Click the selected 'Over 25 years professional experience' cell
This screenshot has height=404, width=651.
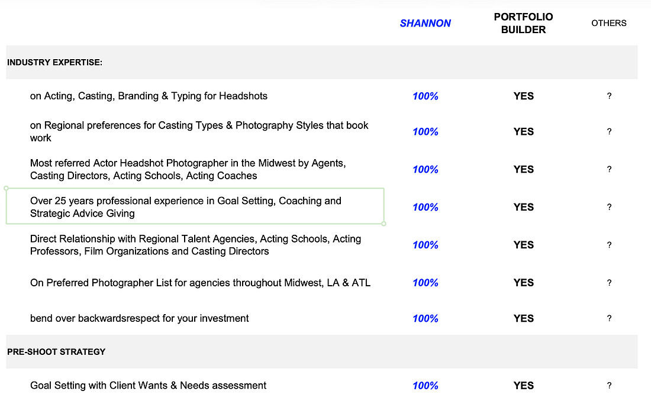coord(195,206)
